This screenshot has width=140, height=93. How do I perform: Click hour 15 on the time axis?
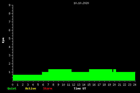tap(89, 85)
